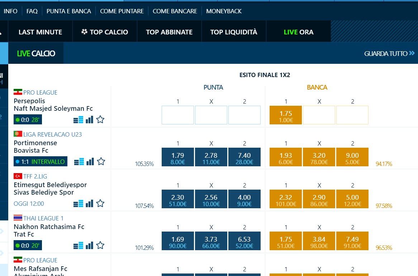
Task: Open statistics chart for Etimesgut Belediyespor match
Action: click(90, 204)
